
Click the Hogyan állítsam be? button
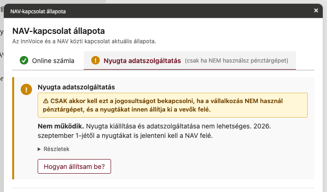click(x=74, y=166)
